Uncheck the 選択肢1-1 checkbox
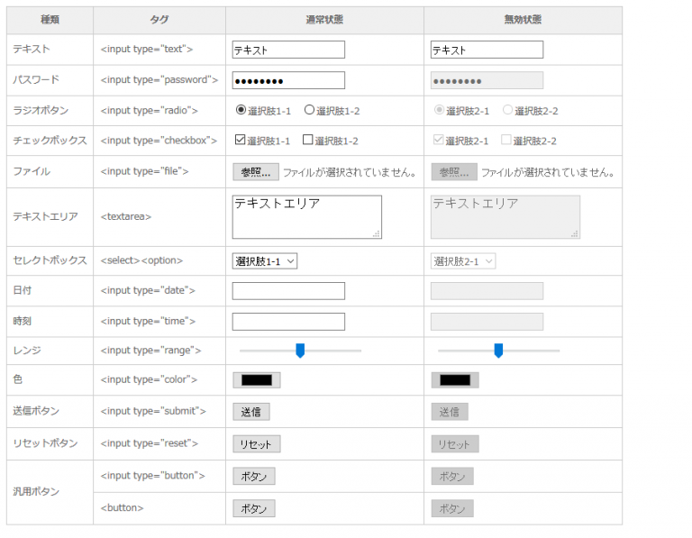The image size is (692, 538). point(240,140)
